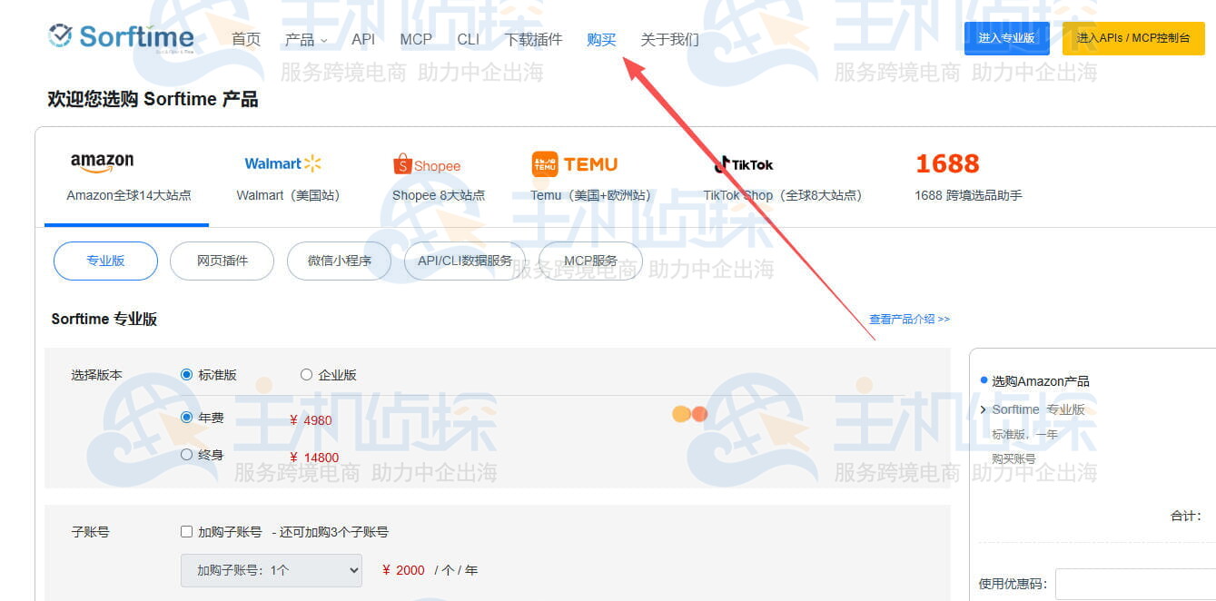This screenshot has height=601, width=1216.
Task: Click the 合计 total label
Action: (x=1186, y=516)
